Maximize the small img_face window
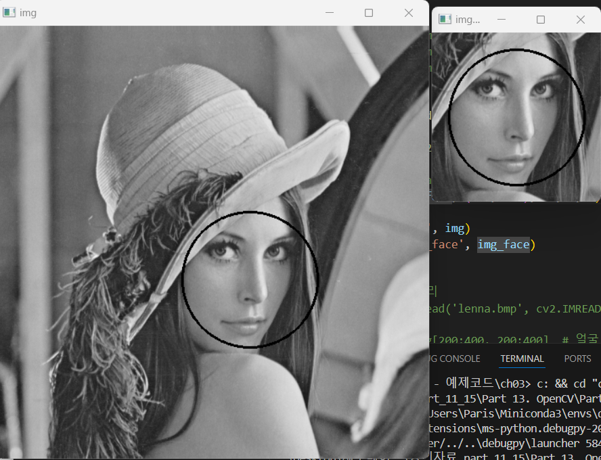This screenshot has width=601, height=460. point(541,19)
